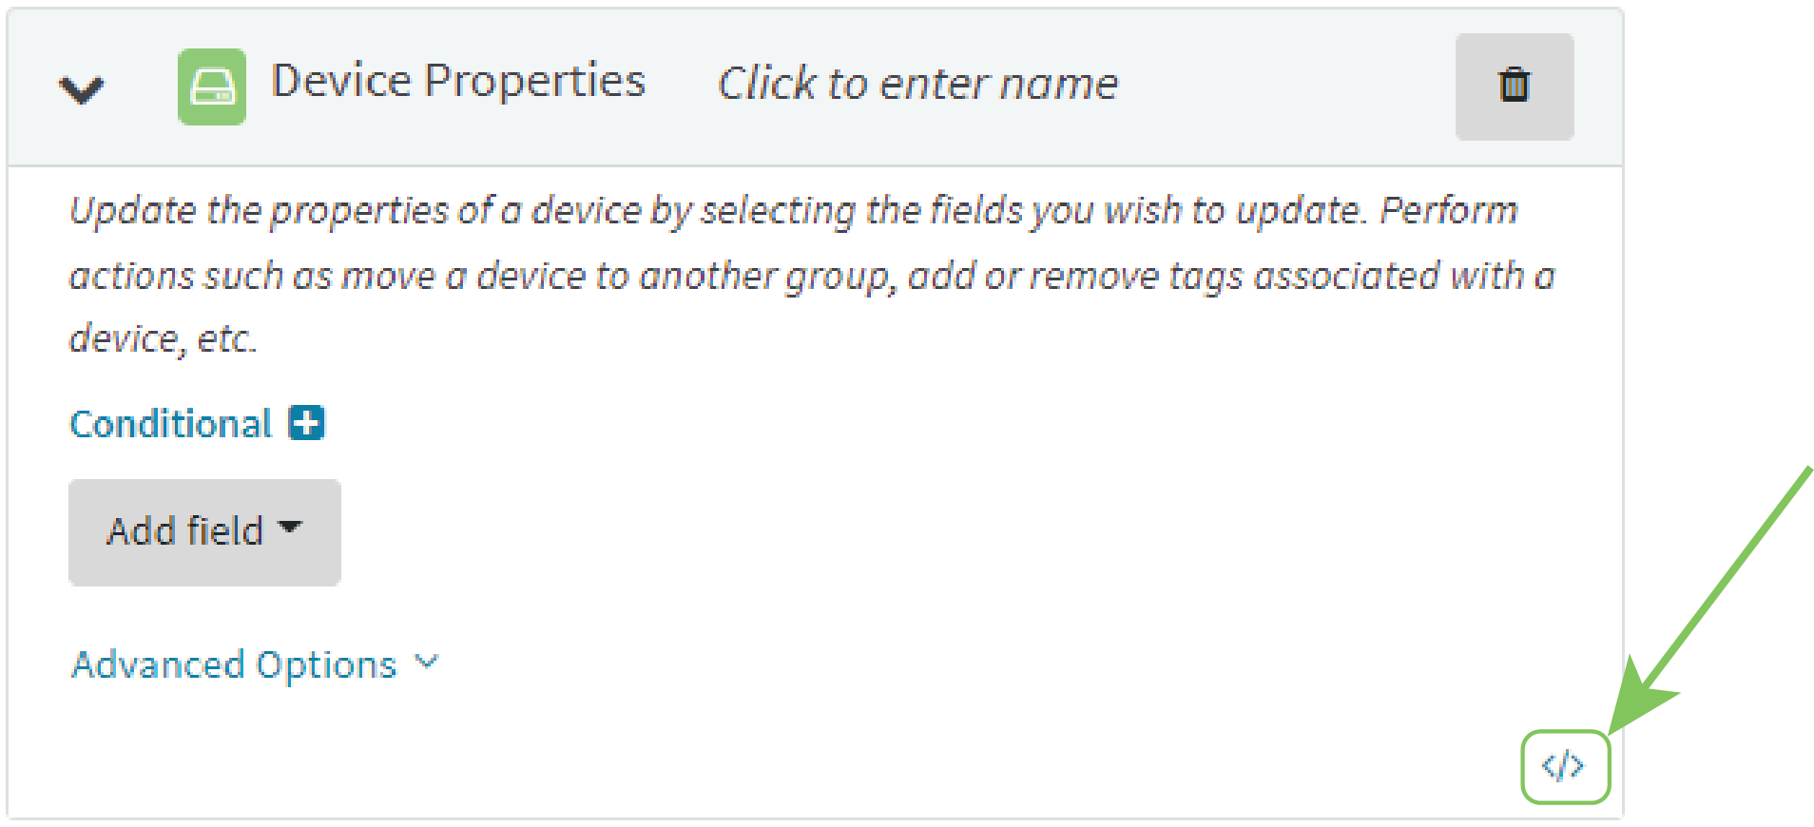The image size is (1814, 827).
Task: Delete the action with trash icon
Action: tap(1515, 85)
